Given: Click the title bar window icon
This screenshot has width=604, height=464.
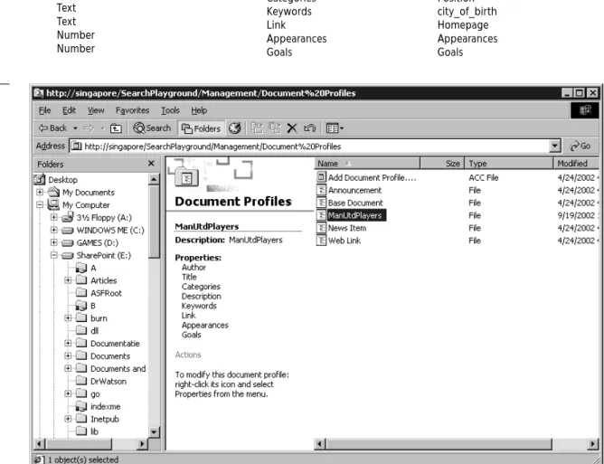Looking at the screenshot, I should click(x=39, y=93).
